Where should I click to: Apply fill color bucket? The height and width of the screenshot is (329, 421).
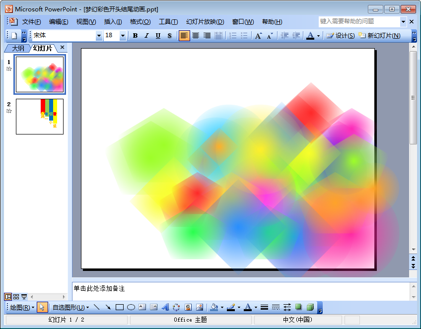pos(214,307)
